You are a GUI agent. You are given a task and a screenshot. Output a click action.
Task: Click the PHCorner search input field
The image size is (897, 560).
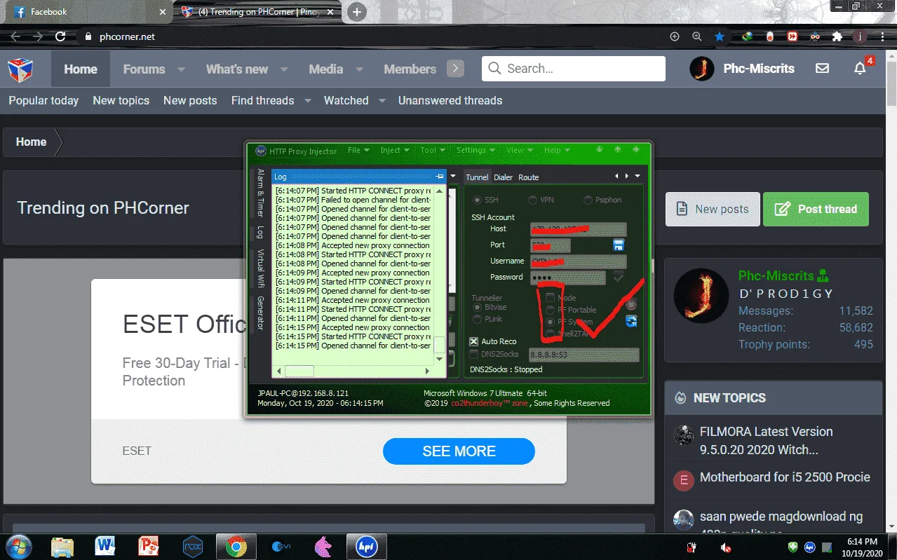[574, 69]
